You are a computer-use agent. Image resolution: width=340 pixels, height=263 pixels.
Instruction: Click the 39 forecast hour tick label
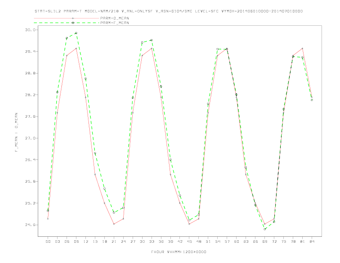coord(170,242)
